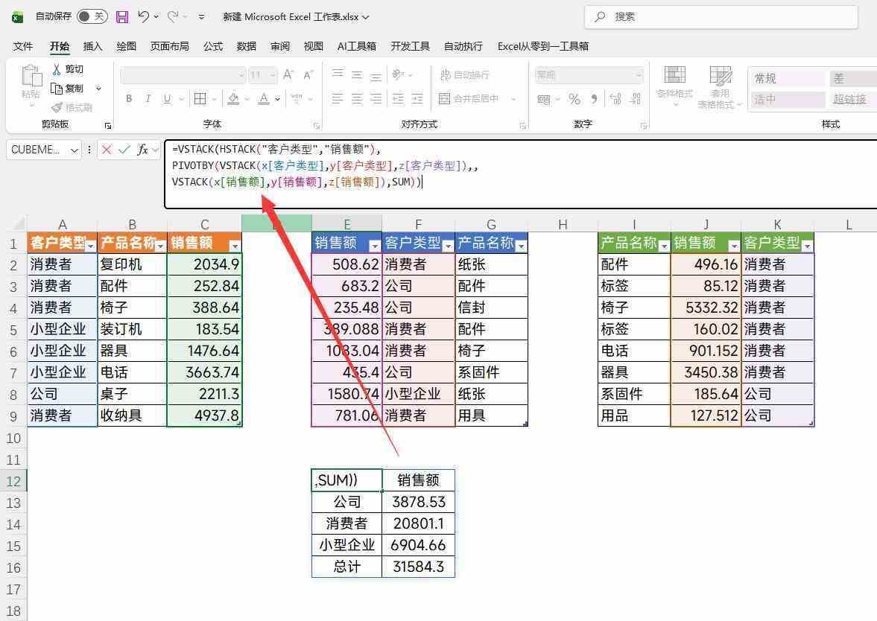
Task: Toggle Italic formatting
Action: coord(148,99)
